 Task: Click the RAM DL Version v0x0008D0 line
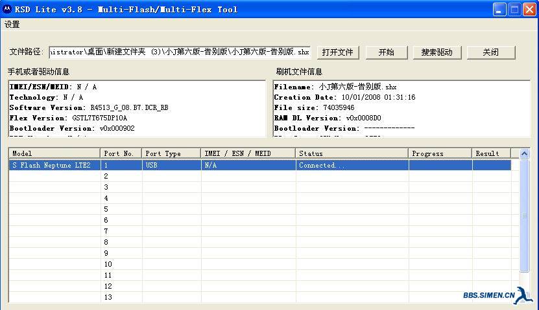point(328,118)
